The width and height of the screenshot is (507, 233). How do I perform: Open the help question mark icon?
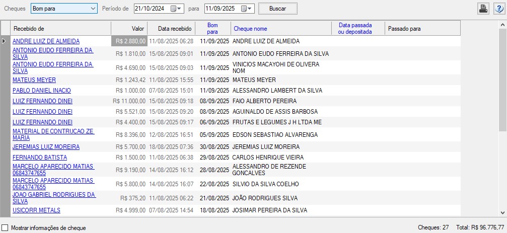coord(498,9)
